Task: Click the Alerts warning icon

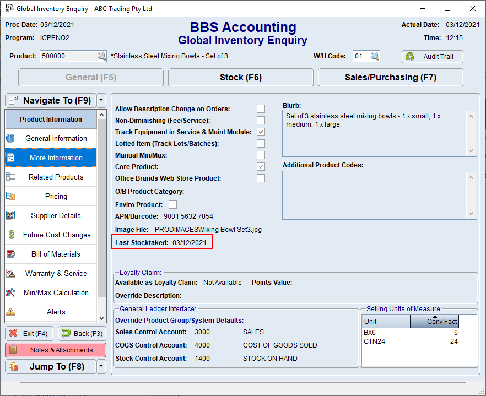Action: point(10,312)
